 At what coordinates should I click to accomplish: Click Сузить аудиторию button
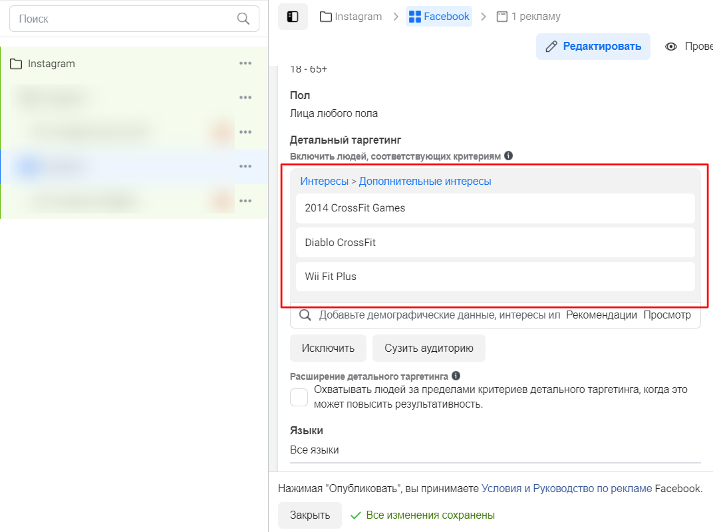point(429,348)
